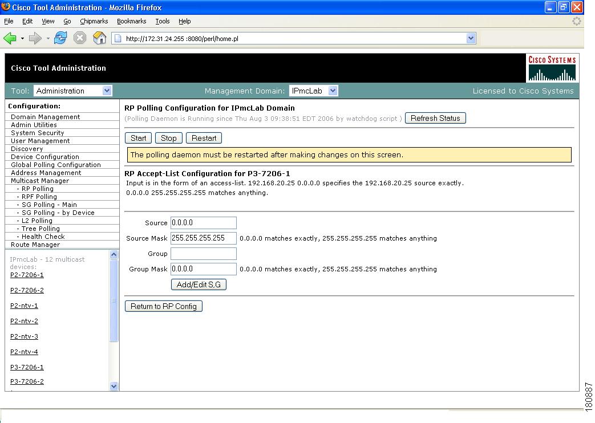Click device list scrollbar up arrow
Viewport: 595px width, 423px height.
coord(114,255)
